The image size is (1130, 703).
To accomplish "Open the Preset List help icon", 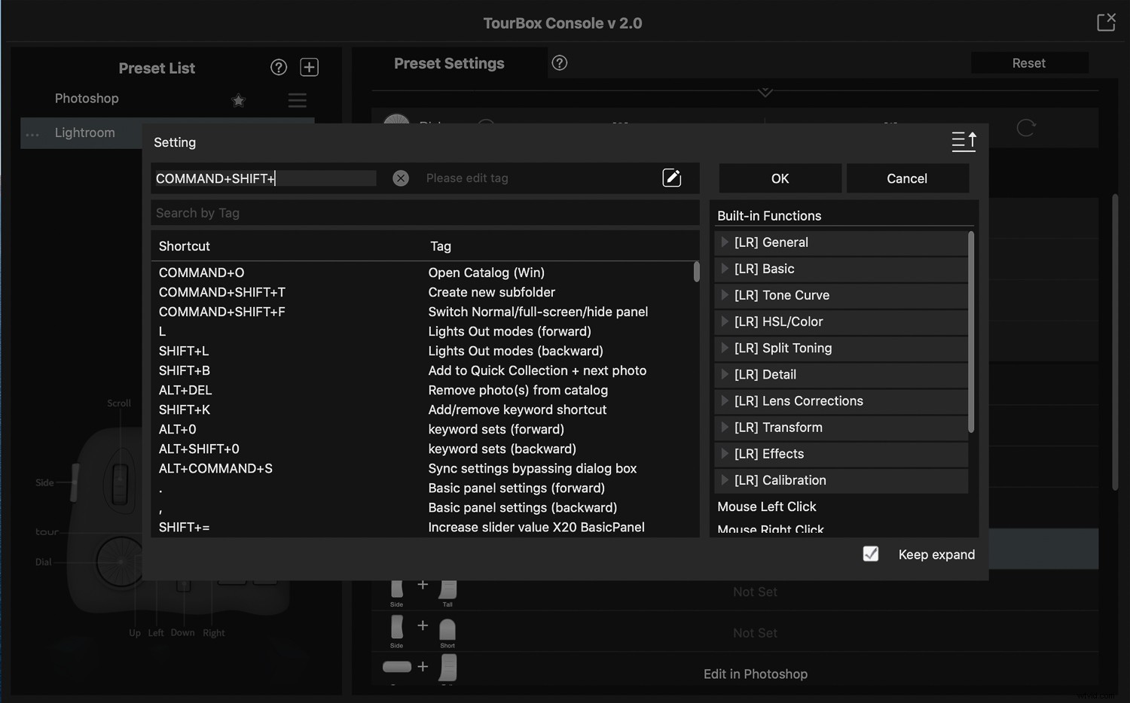I will (x=279, y=67).
